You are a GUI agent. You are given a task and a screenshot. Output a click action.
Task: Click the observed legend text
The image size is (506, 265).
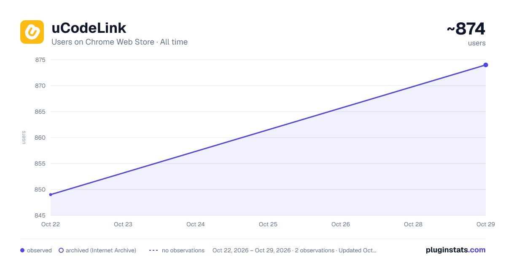[39, 250]
